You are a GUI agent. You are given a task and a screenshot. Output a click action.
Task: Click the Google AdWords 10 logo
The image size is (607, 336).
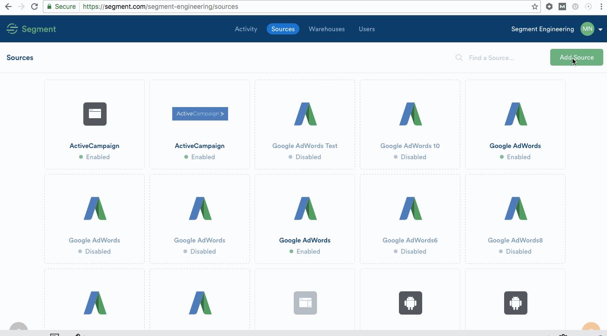point(411,114)
